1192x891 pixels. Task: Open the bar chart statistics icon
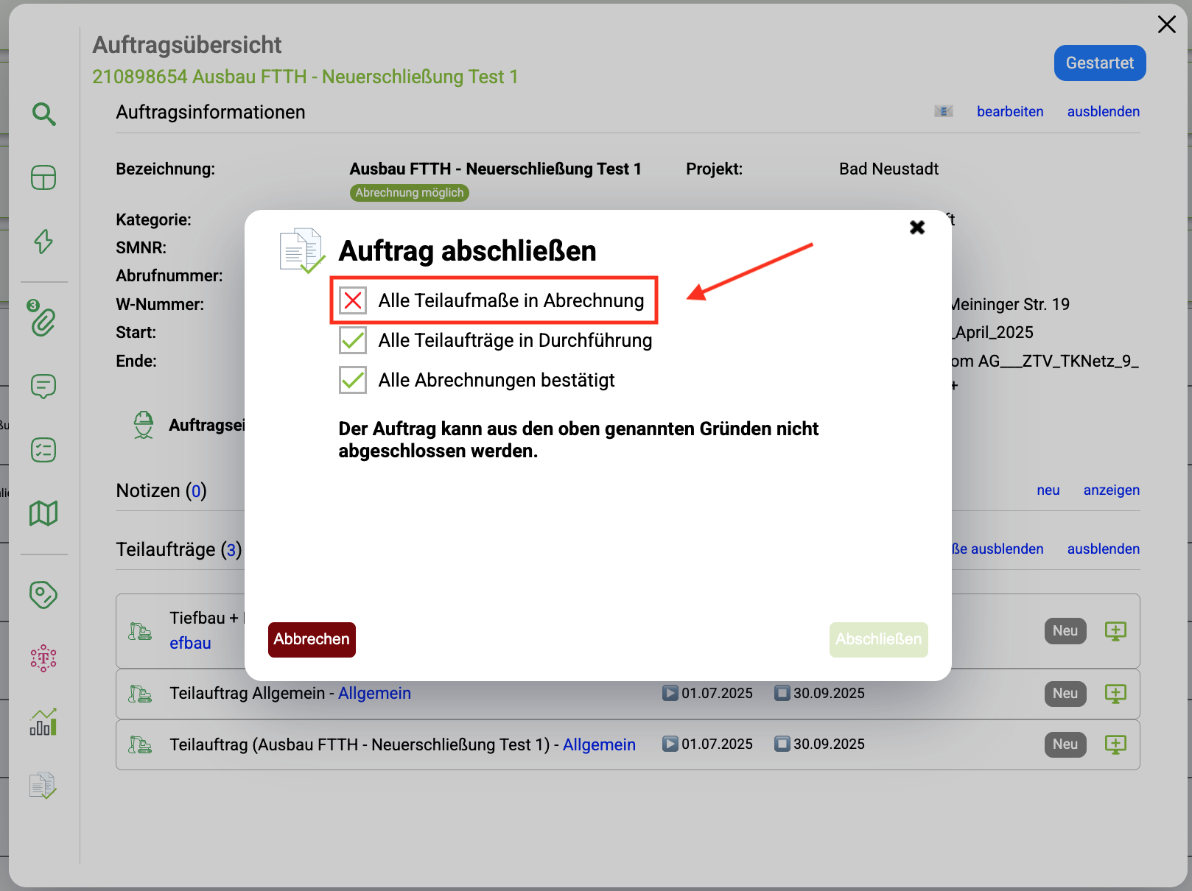coord(43,722)
